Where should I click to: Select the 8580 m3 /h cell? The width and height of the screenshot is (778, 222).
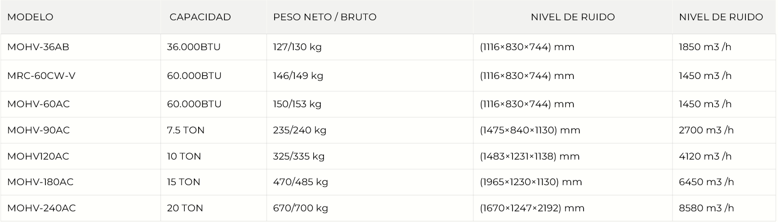click(706, 208)
